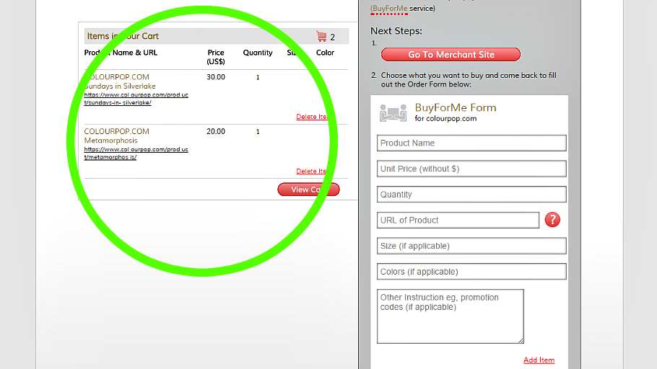Open the Metamorphosis product URL
Screen dimensions: 657x369
coord(136,153)
